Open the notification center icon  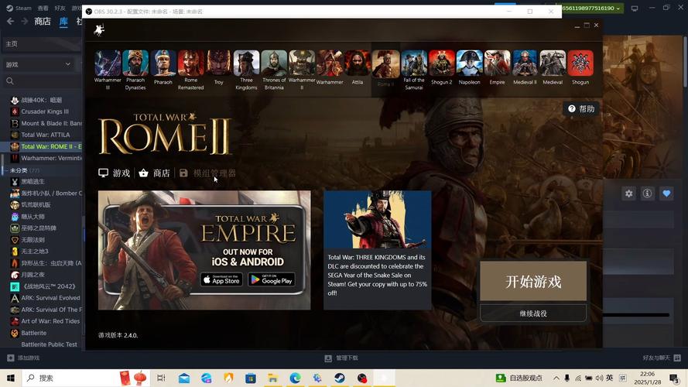[x=675, y=378]
